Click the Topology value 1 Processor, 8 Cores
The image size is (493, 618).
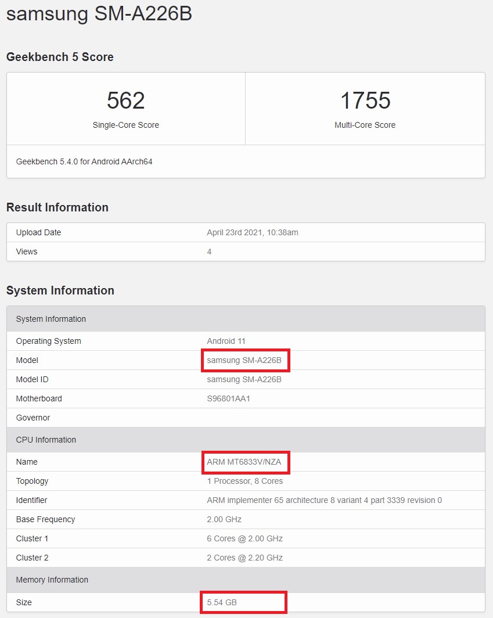point(244,481)
